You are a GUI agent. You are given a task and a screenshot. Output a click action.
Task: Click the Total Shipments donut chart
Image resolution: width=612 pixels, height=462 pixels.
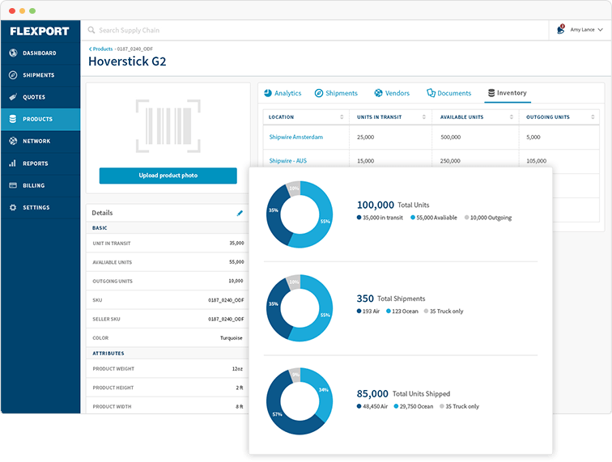click(300, 308)
